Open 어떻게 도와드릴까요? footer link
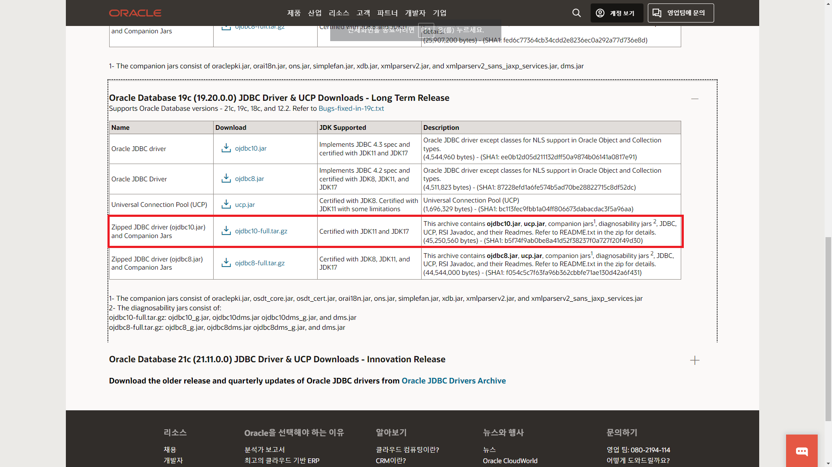832x467 pixels. pyautogui.click(x=638, y=461)
